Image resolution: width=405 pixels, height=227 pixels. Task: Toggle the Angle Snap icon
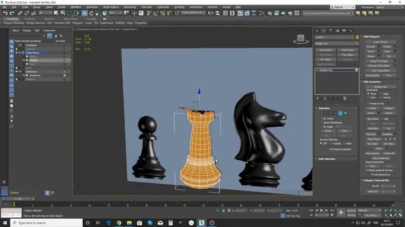pyautogui.click(x=156, y=13)
